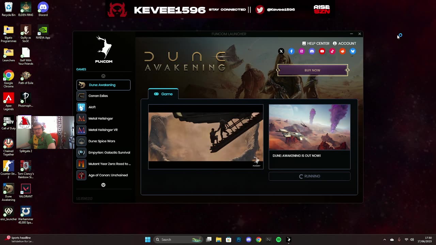Open the Bluesky butterfly social icon
Image resolution: width=436 pixels, height=245 pixels.
click(353, 51)
